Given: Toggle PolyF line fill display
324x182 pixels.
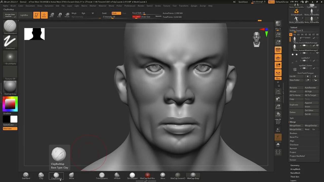Looking at the screenshot, I should (x=278, y=122).
